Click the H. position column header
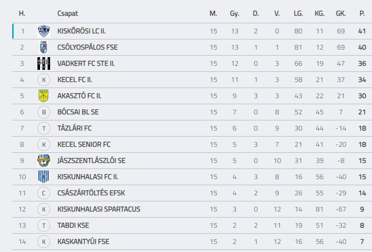The width and height of the screenshot is (372, 252). coord(22,13)
